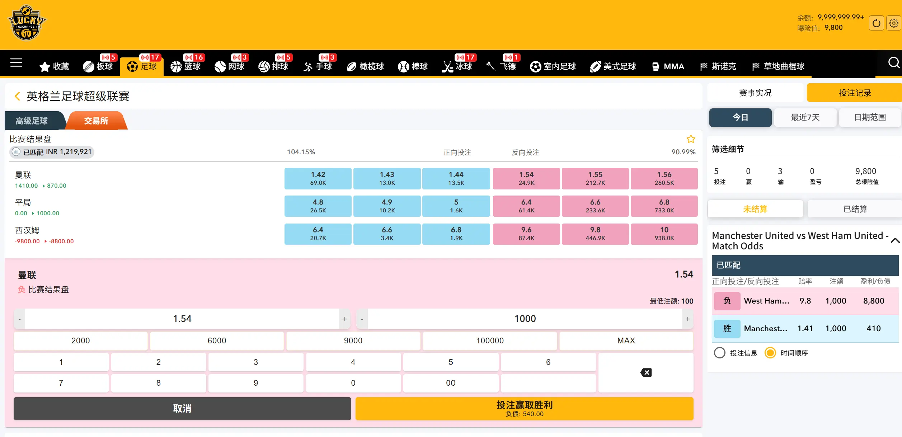Viewport: 902px width, 437px height.
Task: Select Field Hockey (草地曲棍球) sport
Action: pos(778,66)
